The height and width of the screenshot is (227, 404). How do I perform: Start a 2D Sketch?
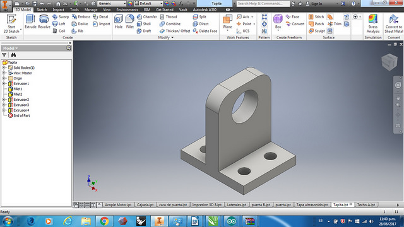[x=11, y=24]
